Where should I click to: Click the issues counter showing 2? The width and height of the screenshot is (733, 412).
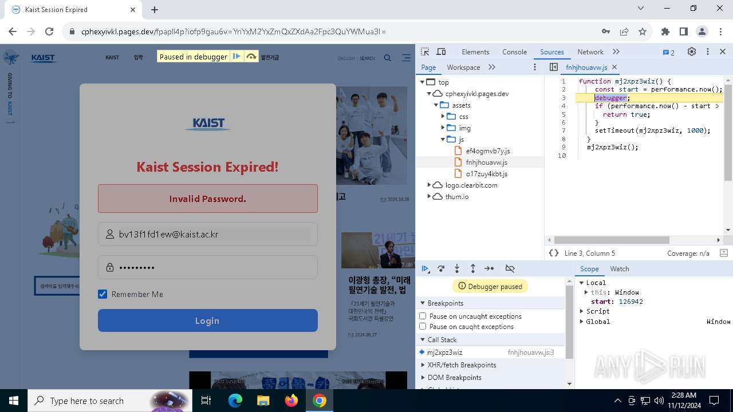[x=668, y=52]
